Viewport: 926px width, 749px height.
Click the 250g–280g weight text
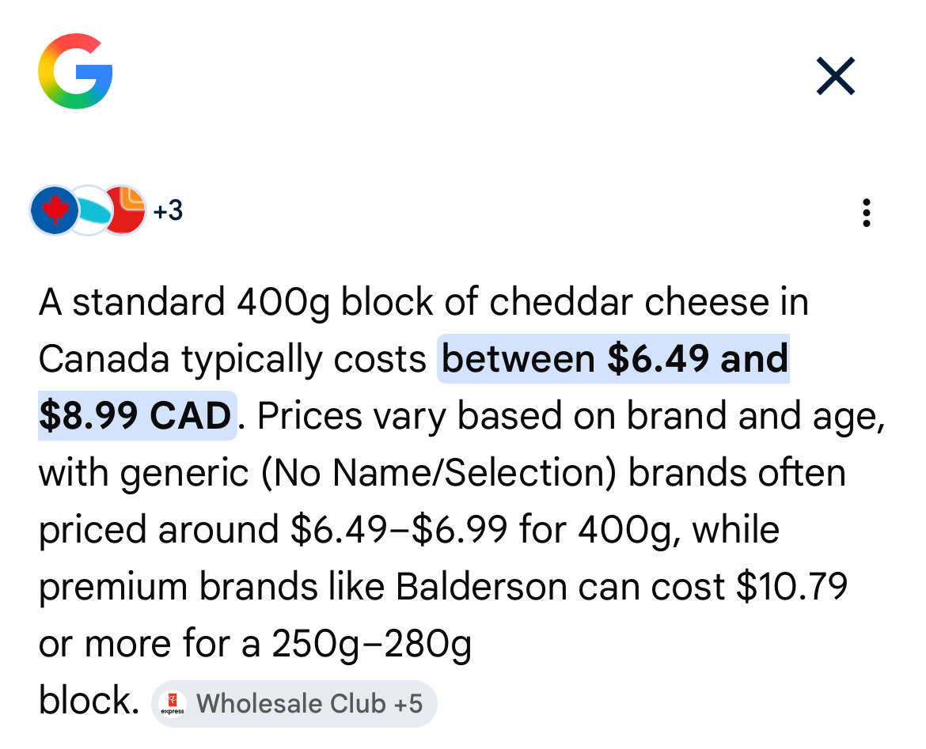point(371,645)
